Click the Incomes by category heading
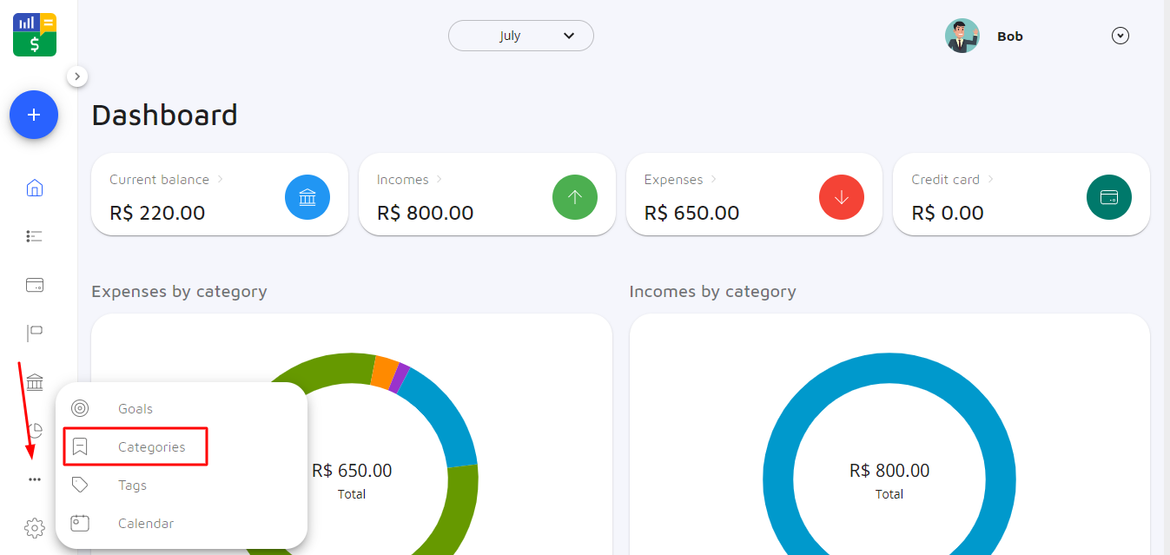The height and width of the screenshot is (555, 1170). tap(712, 291)
